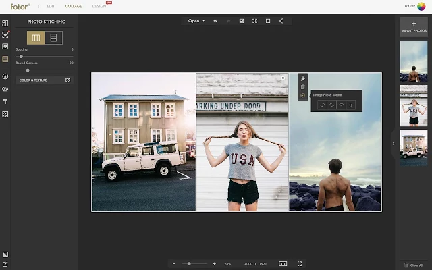Image resolution: width=432 pixels, height=270 pixels.
Task: Click the flip & rotate circle icon
Action: tap(303, 95)
